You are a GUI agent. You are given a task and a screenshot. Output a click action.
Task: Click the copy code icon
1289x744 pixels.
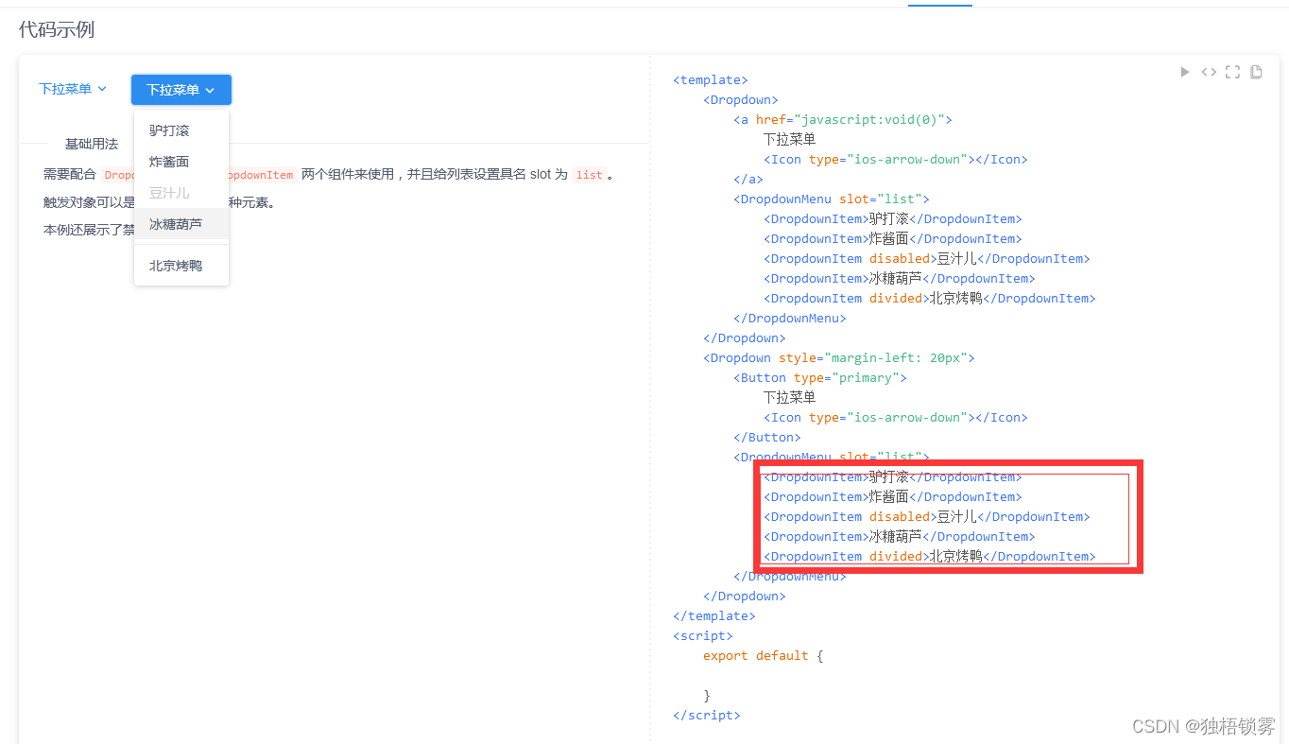(x=1256, y=72)
